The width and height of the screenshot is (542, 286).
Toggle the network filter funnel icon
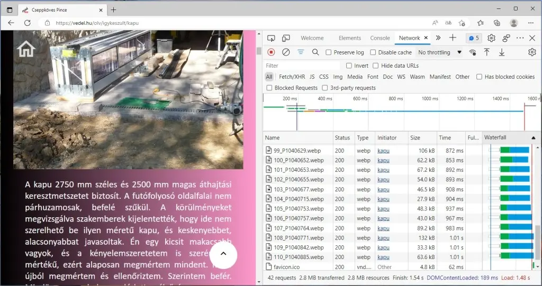[x=301, y=52]
